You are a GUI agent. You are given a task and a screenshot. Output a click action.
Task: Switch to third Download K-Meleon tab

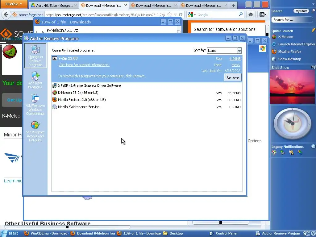coord(154,6)
